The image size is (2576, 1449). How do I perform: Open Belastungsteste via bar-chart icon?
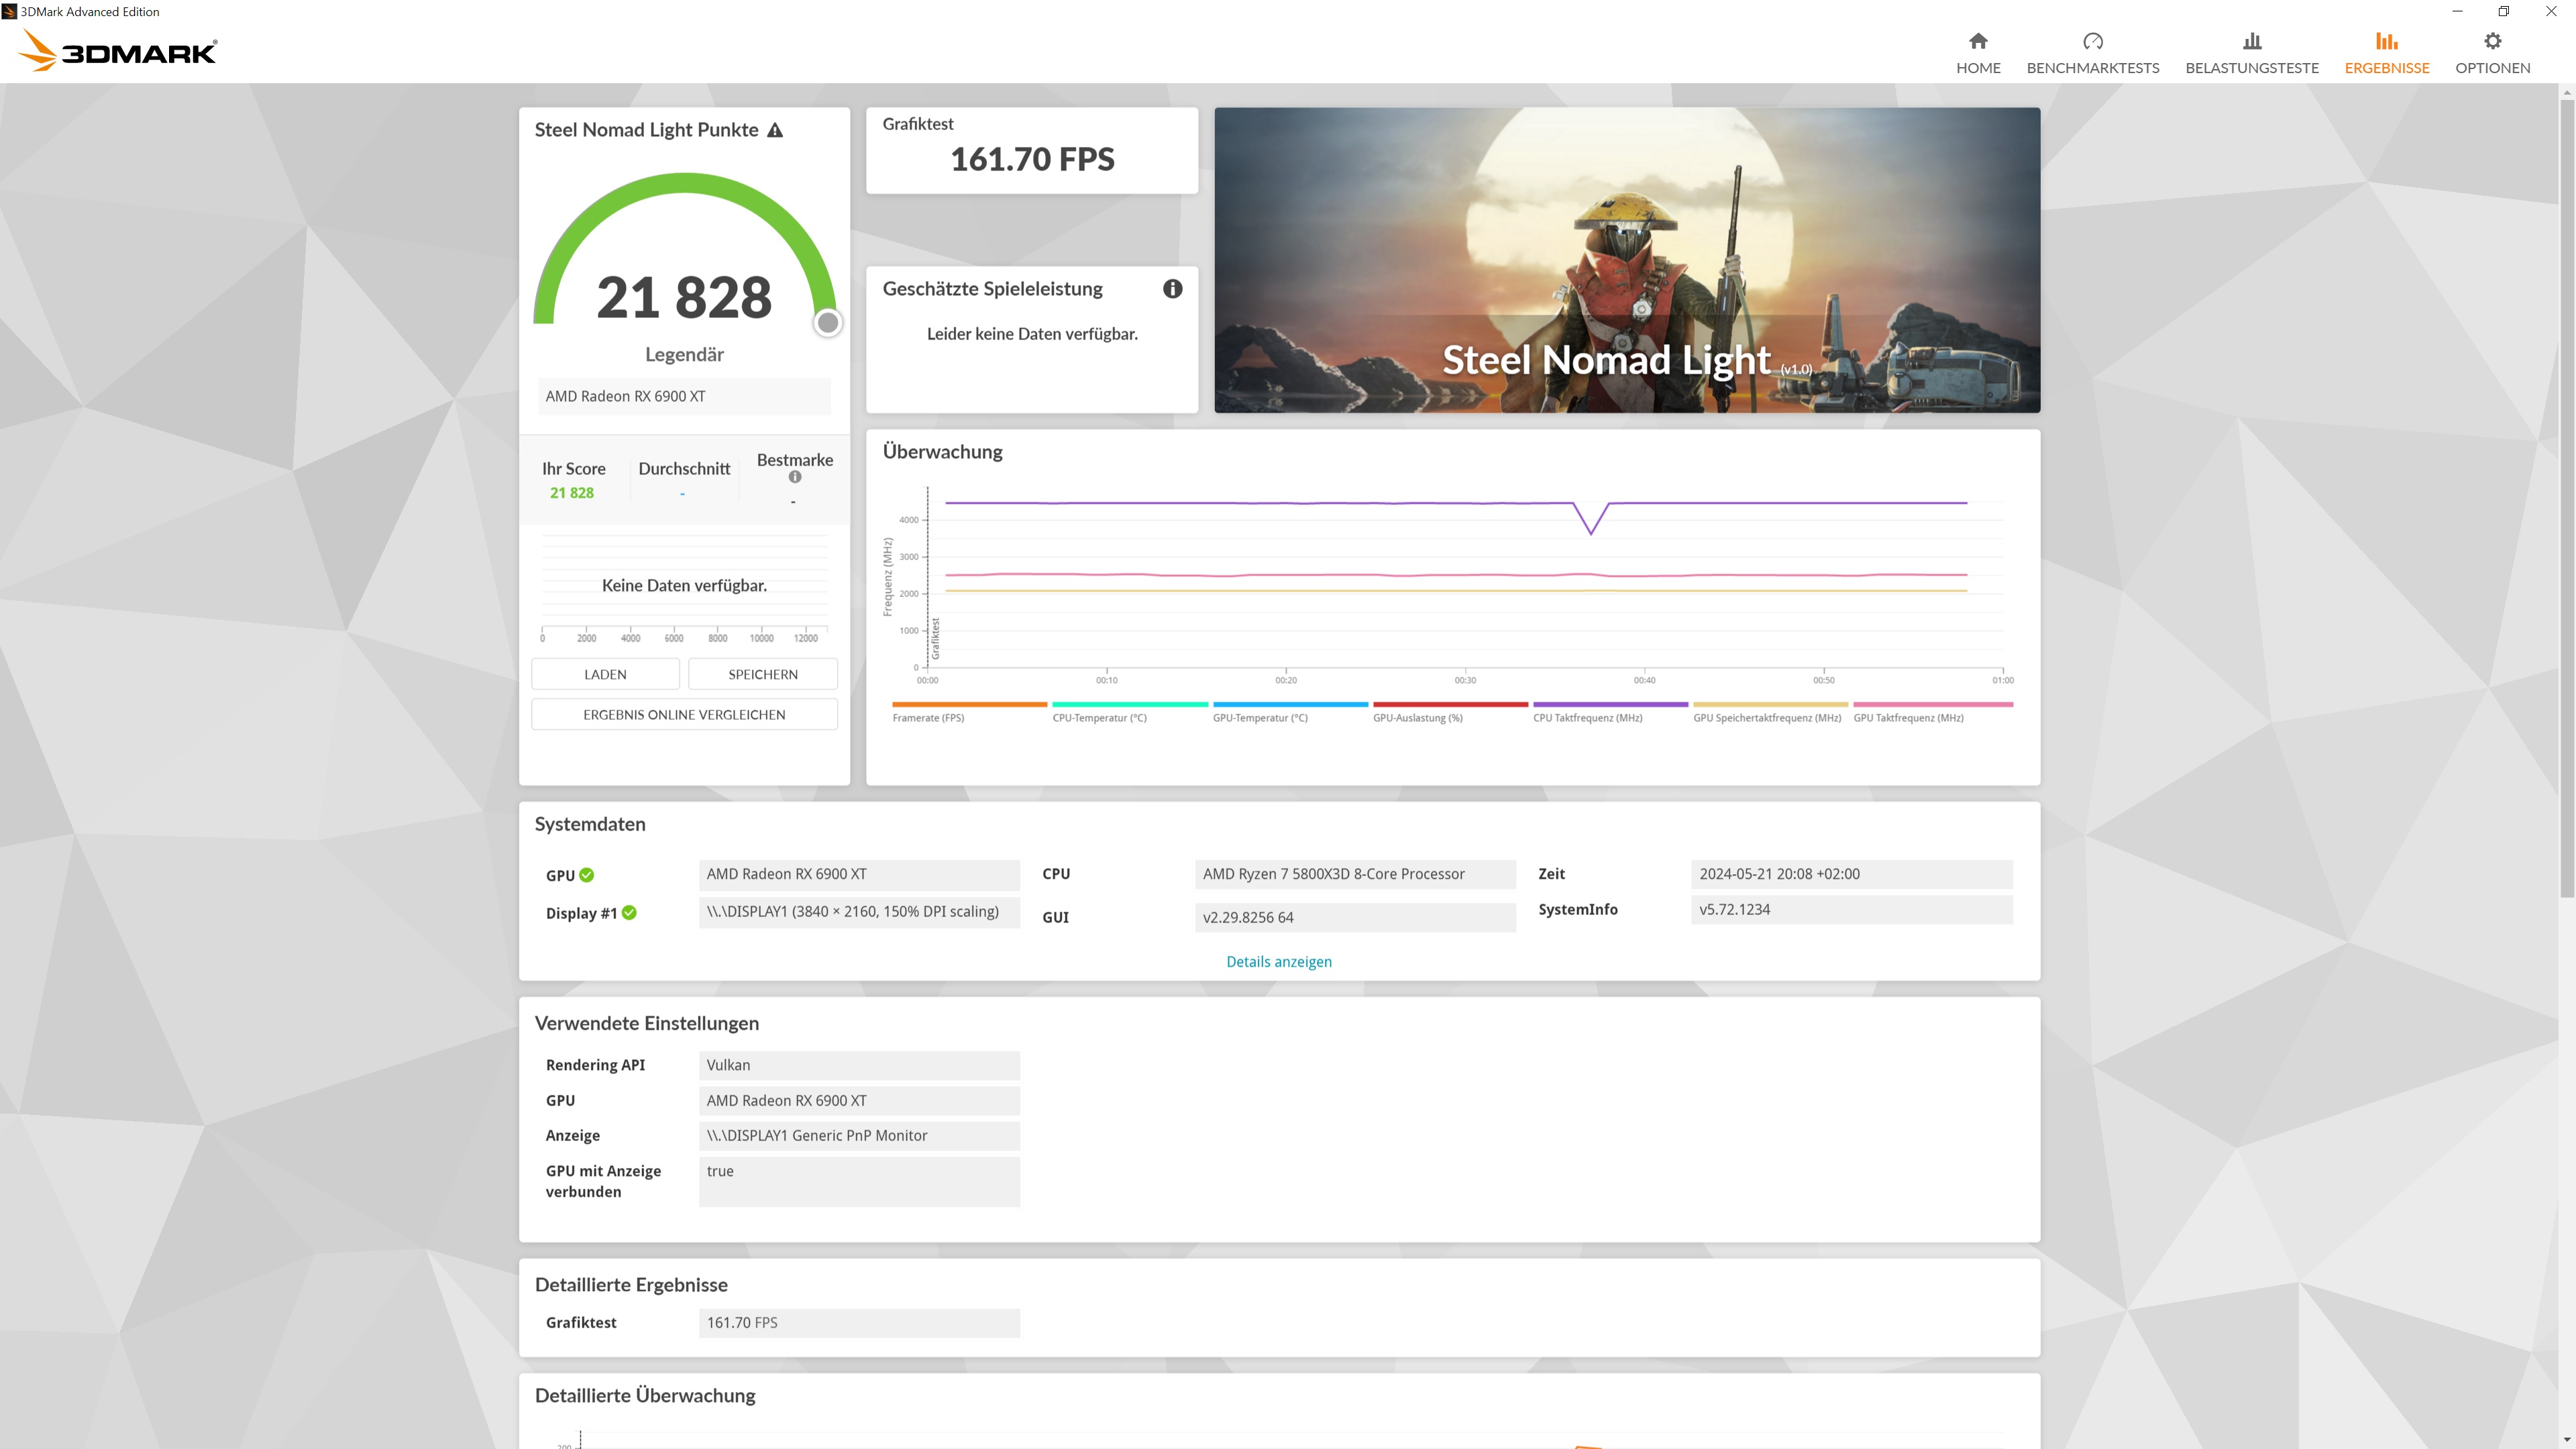[2251, 41]
